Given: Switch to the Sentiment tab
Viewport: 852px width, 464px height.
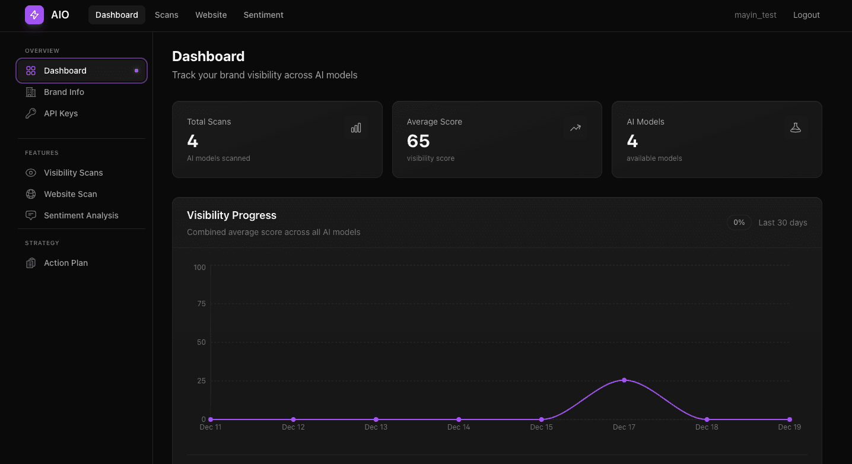Looking at the screenshot, I should (x=263, y=15).
